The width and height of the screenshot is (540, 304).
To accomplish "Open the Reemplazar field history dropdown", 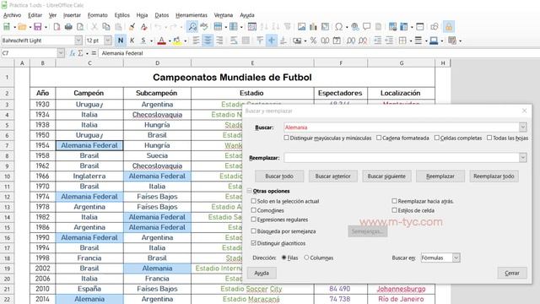I will click(x=523, y=158).
